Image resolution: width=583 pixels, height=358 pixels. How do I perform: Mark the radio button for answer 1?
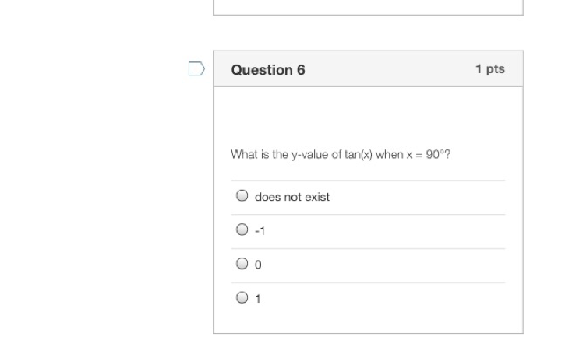[242, 297]
